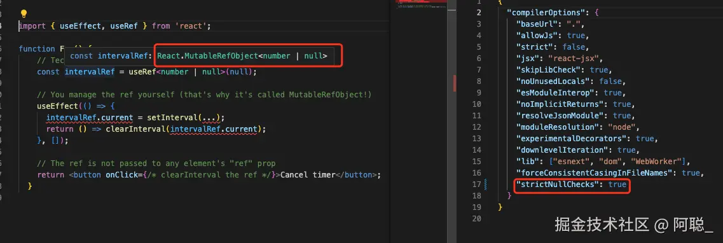Click line number 2 in the JSON gutter

(479, 13)
